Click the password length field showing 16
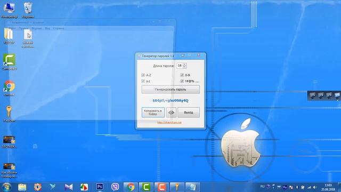This screenshot has width=341, height=192. tap(180, 66)
